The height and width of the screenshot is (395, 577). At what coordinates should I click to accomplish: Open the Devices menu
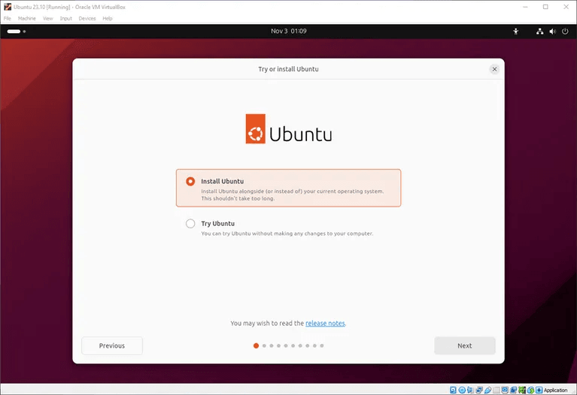coord(87,18)
